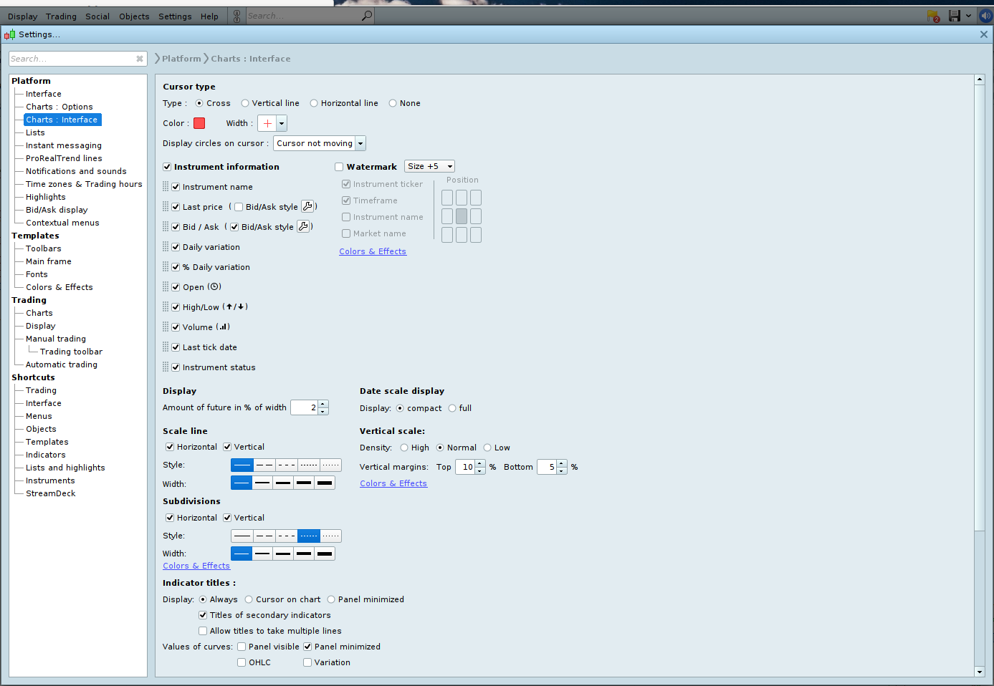Uncheck the % Daily variation checkbox

click(x=176, y=267)
